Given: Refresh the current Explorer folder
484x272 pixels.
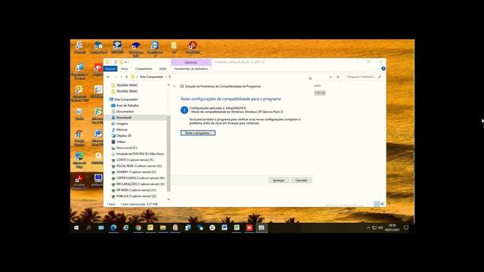Looking at the screenshot, I should (x=338, y=77).
